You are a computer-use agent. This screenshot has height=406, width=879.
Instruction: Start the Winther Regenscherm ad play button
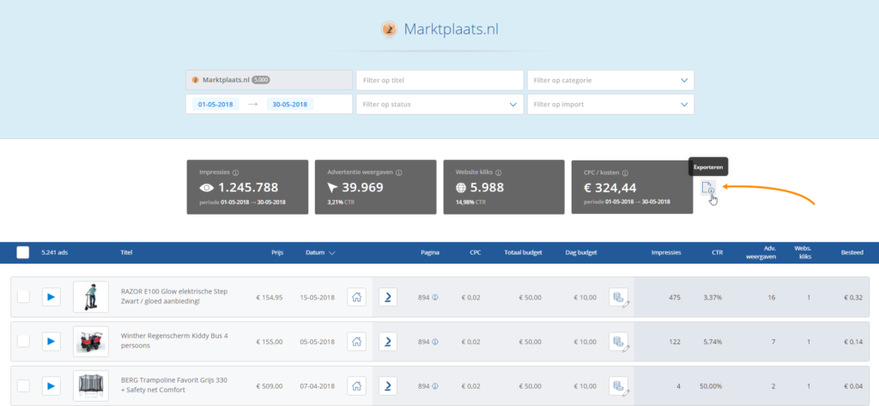(51, 341)
